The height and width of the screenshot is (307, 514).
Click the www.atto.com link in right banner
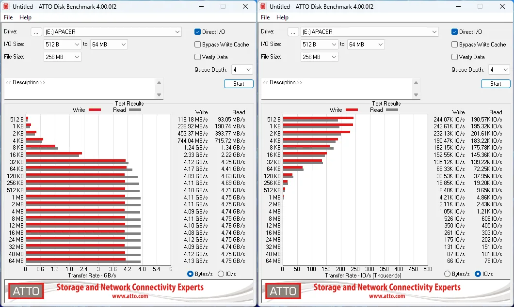[387, 296]
